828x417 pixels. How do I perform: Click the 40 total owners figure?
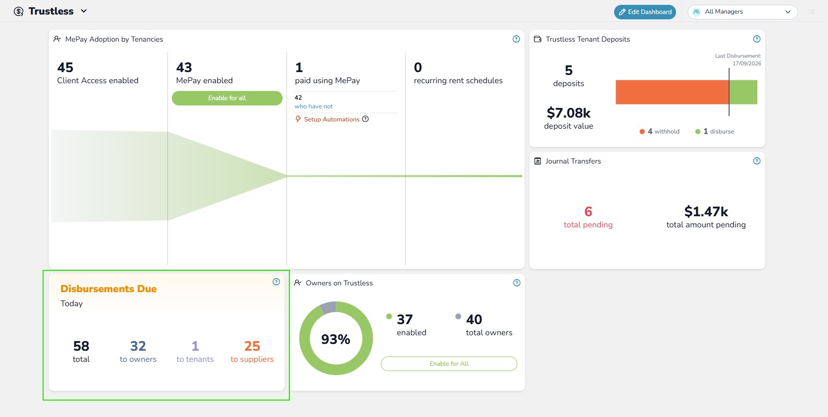489,325
